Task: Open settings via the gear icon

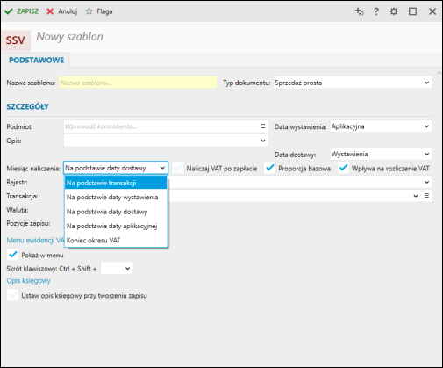Action: click(x=394, y=11)
